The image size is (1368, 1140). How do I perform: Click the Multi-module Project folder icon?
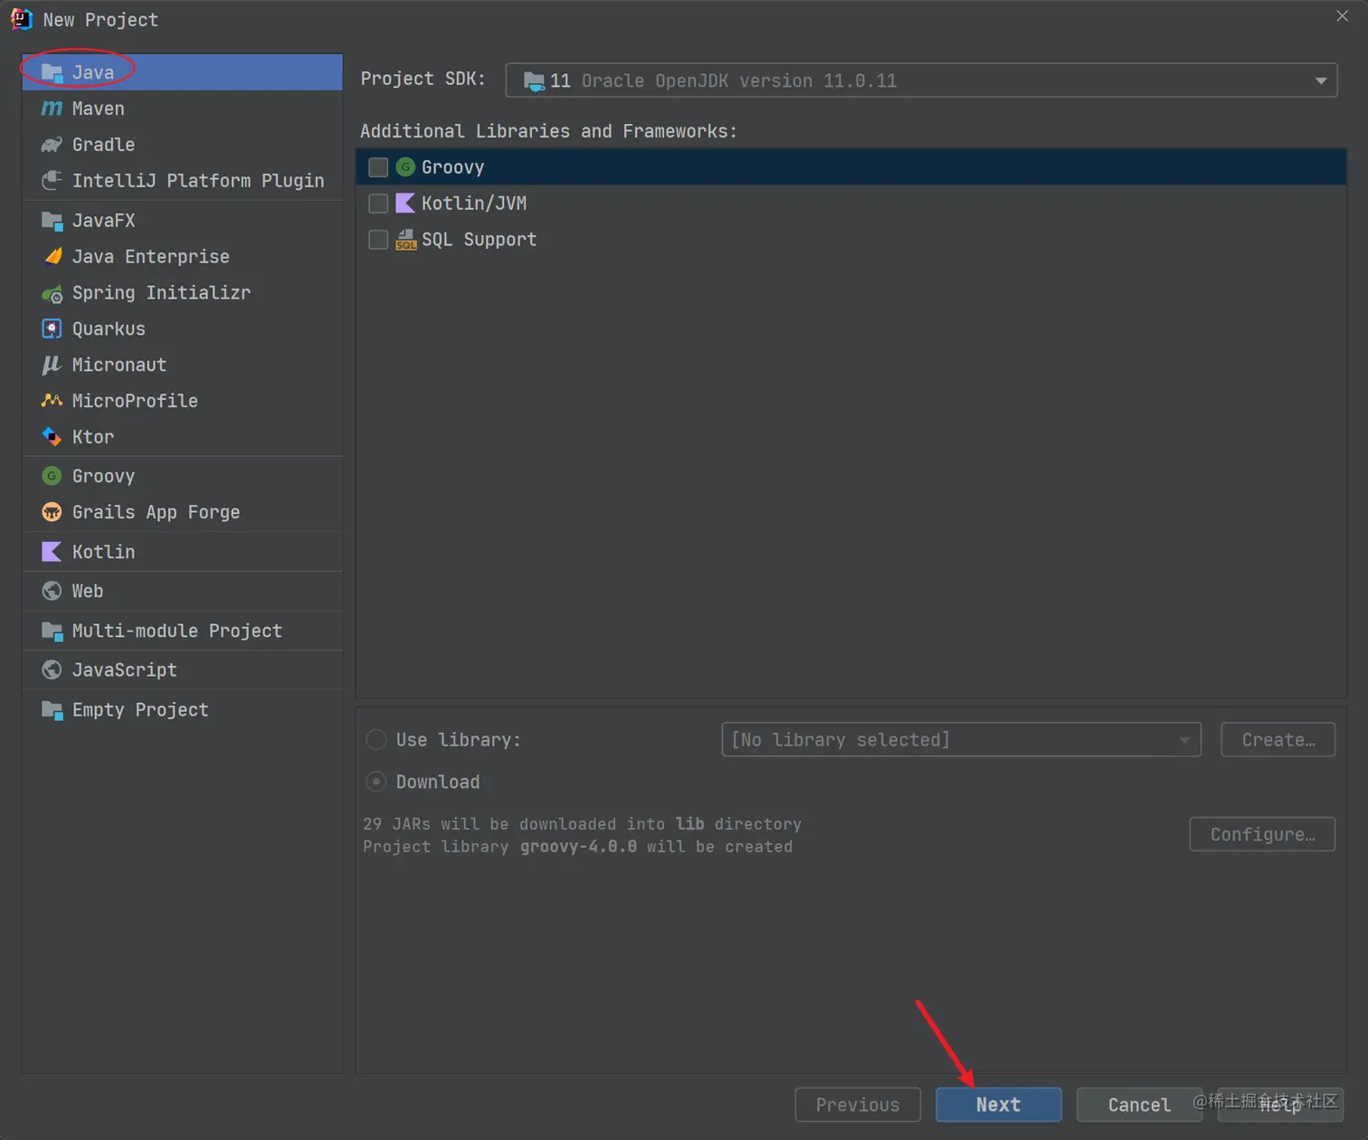52,631
